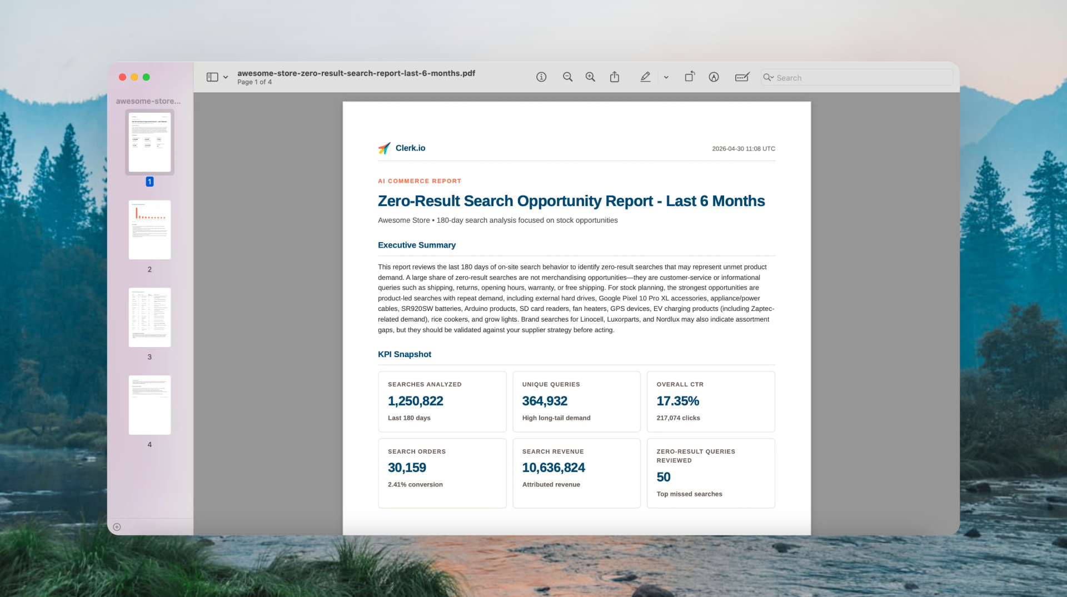Click the "Page 1 of 4" subtitle
The image size is (1067, 597).
(x=255, y=82)
